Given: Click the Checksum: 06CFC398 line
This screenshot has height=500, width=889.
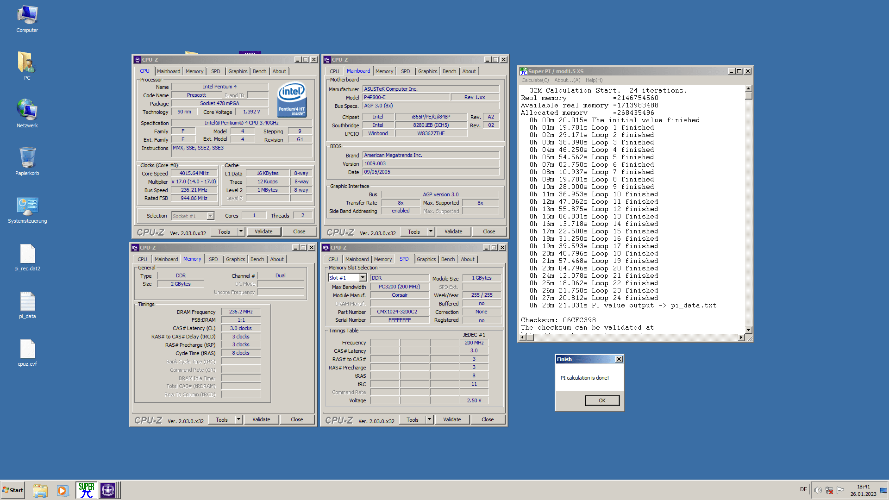Looking at the screenshot, I should click(x=558, y=320).
